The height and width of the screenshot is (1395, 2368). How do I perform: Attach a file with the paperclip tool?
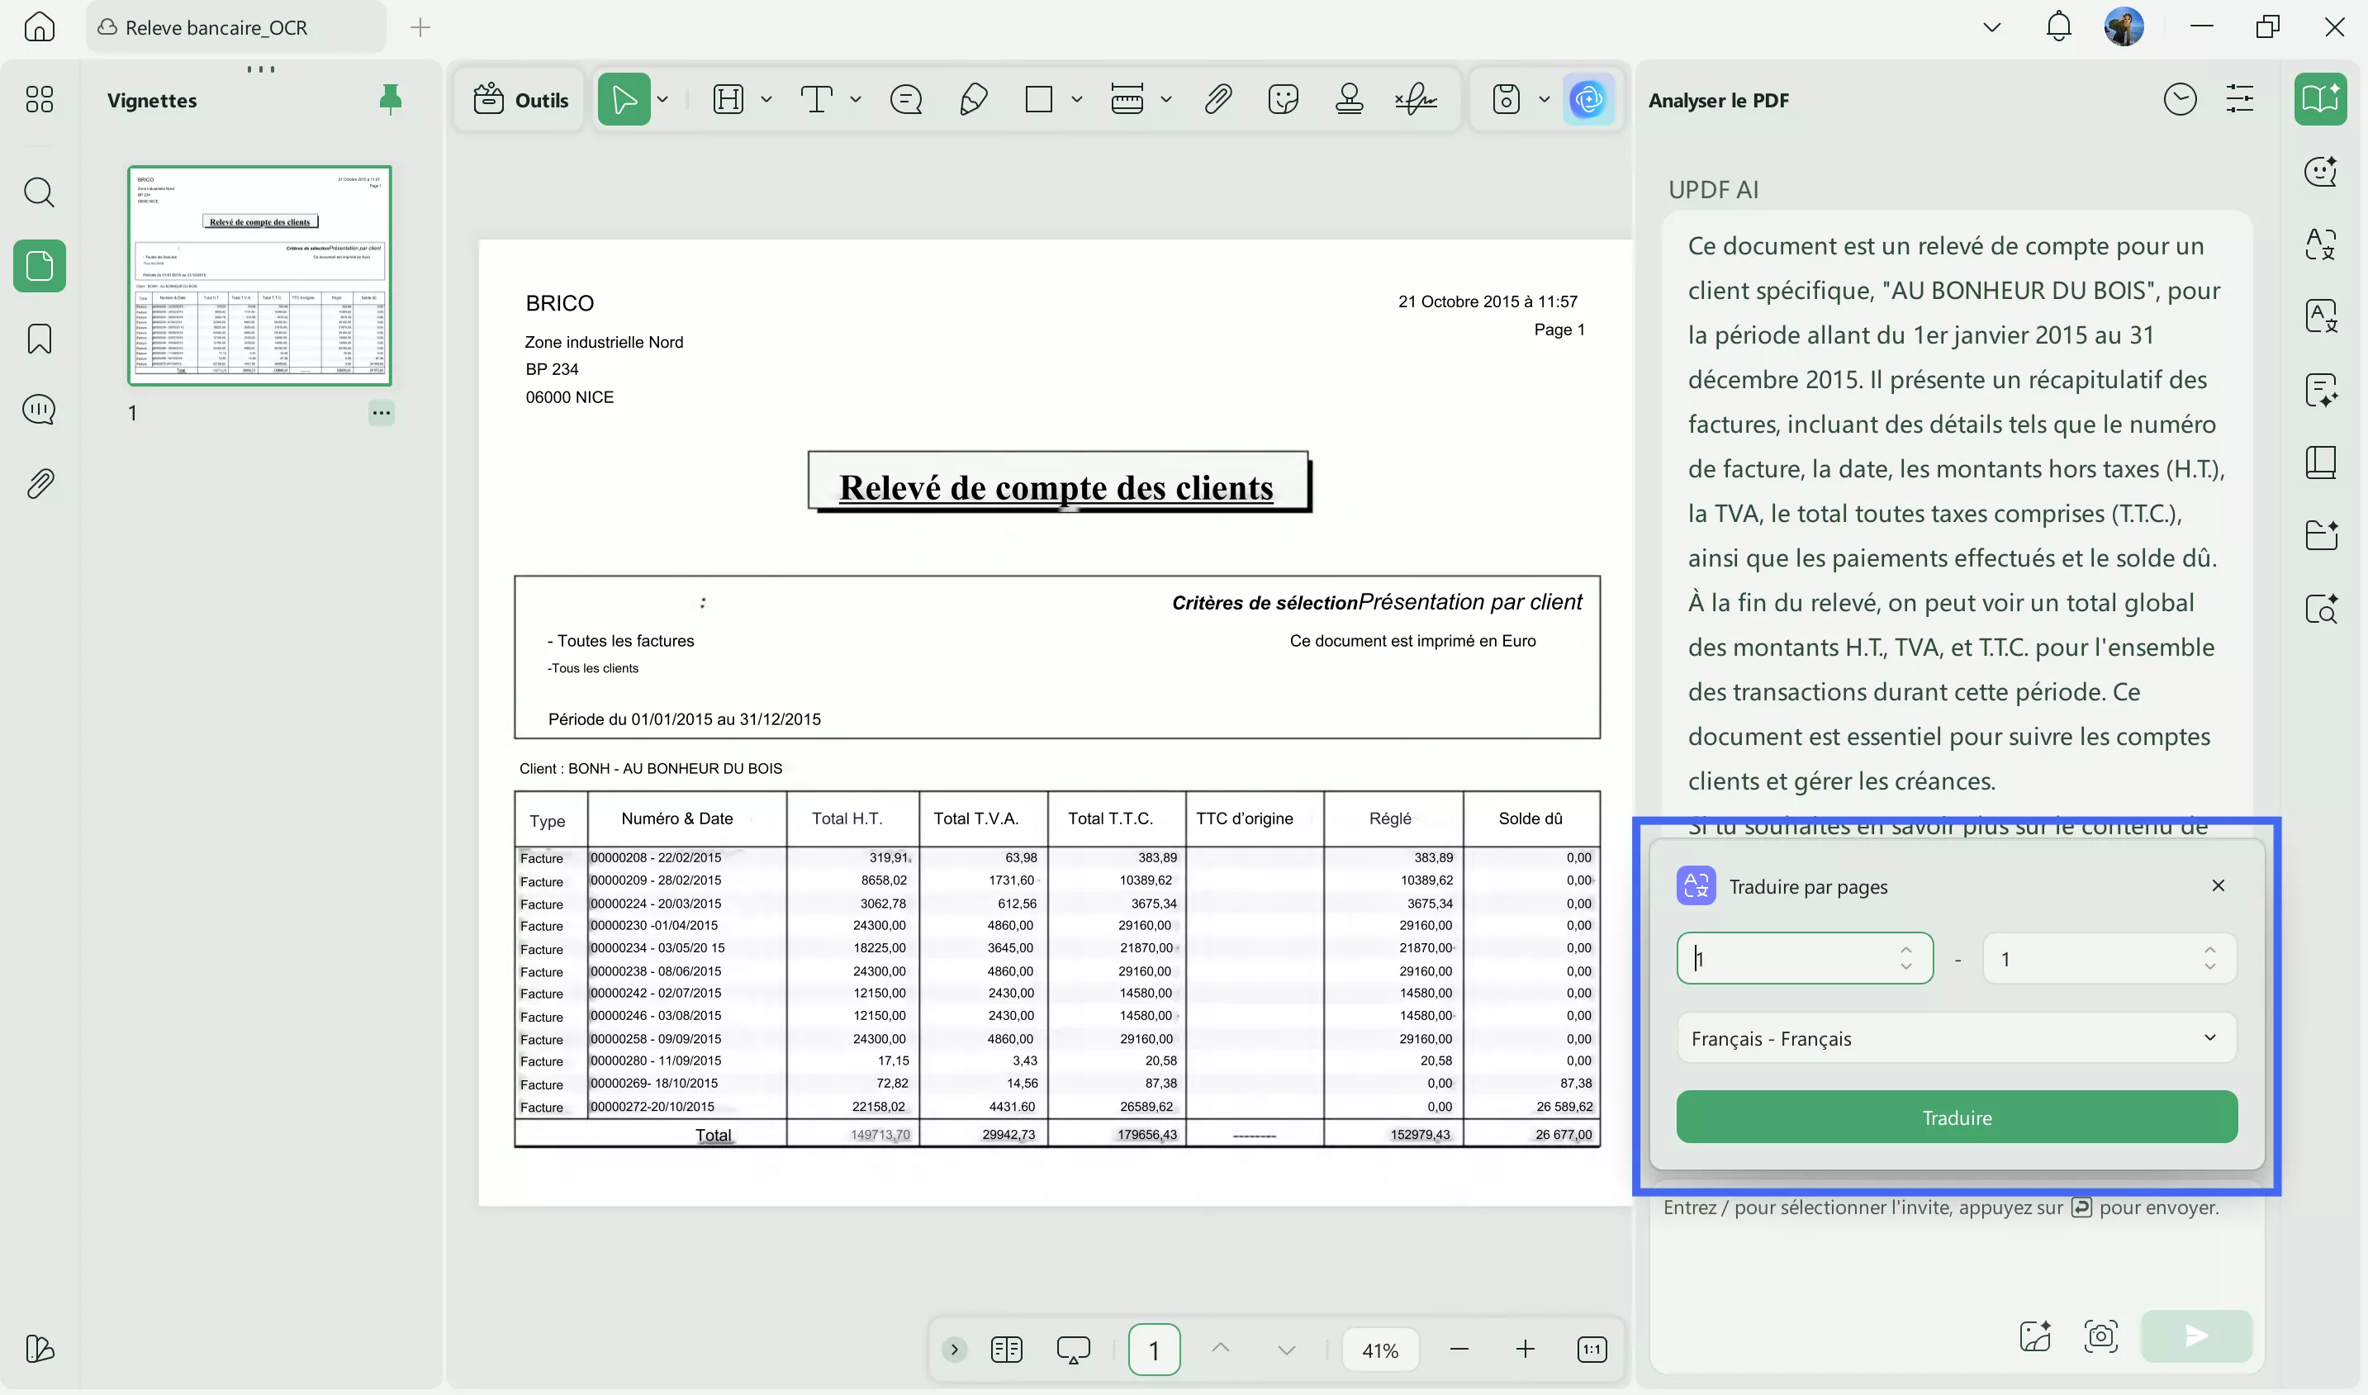[x=1217, y=99]
